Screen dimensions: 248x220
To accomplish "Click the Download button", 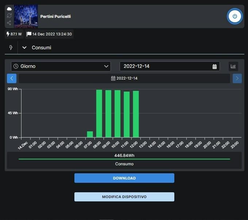I will click(124, 178).
